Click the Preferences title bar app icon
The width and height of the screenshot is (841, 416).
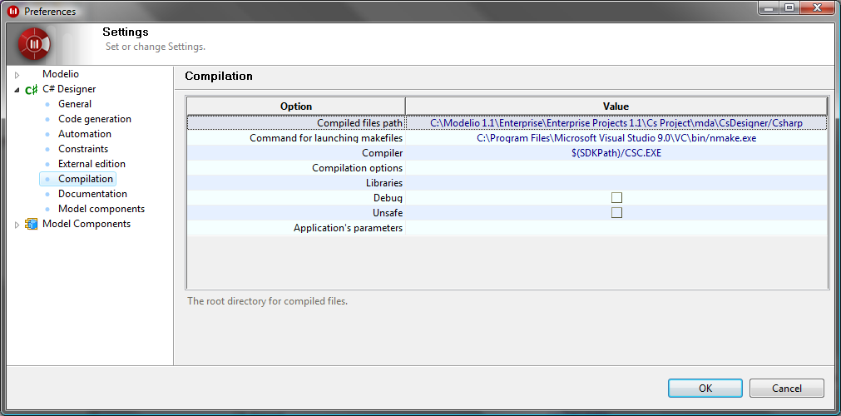(x=13, y=12)
